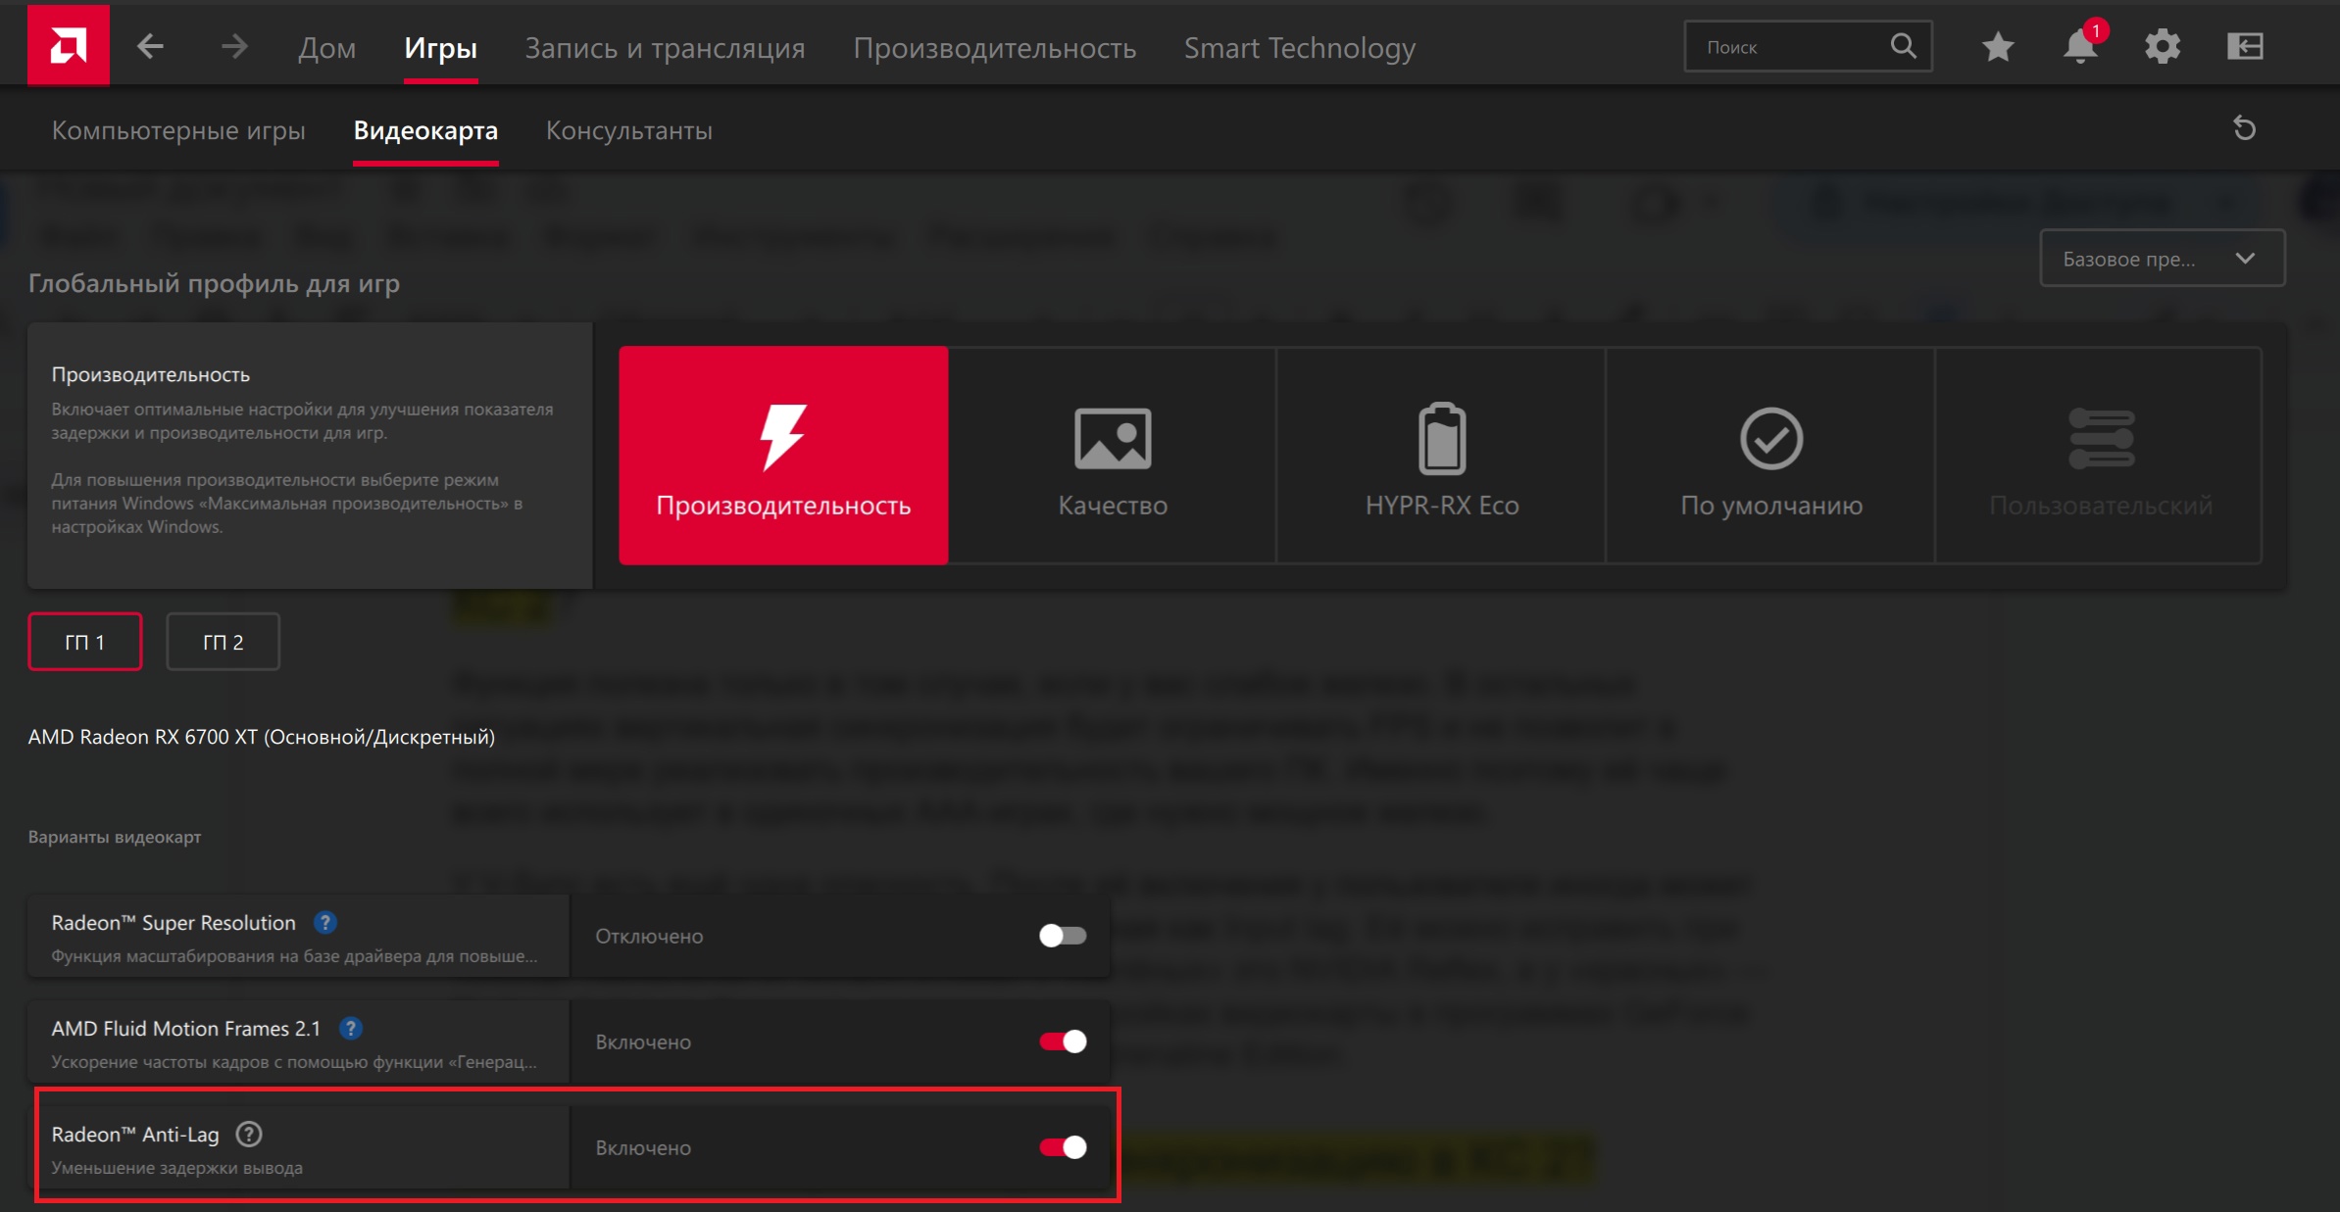The image size is (2340, 1212).
Task: Select the Производительность lightning profile
Action: [x=783, y=455]
